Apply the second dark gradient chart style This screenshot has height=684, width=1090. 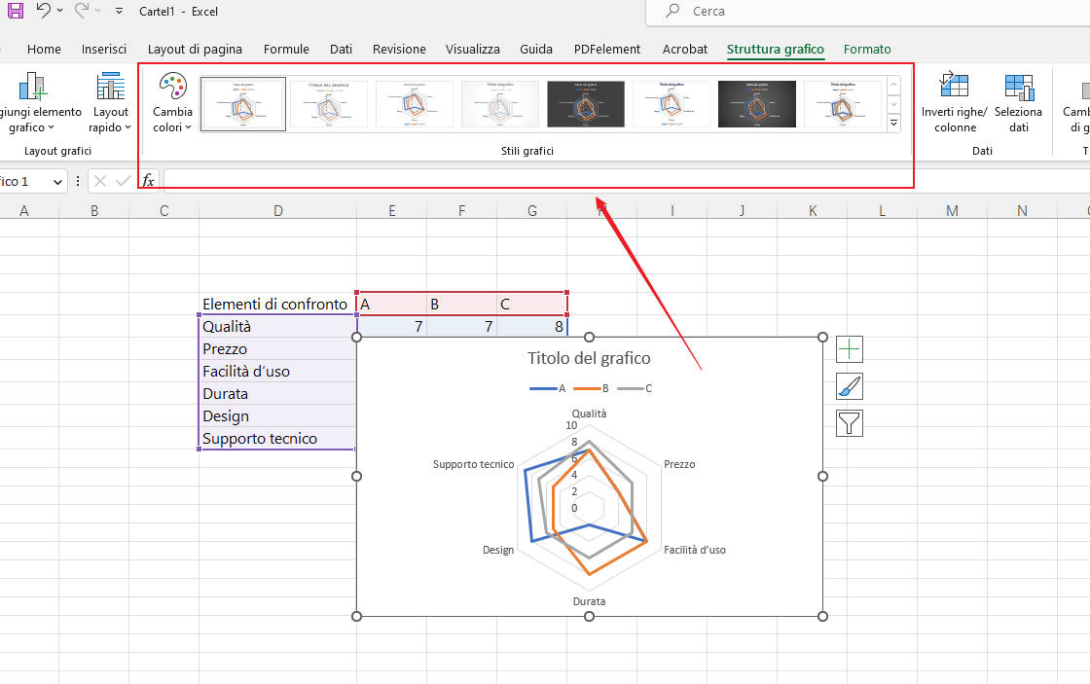(756, 104)
